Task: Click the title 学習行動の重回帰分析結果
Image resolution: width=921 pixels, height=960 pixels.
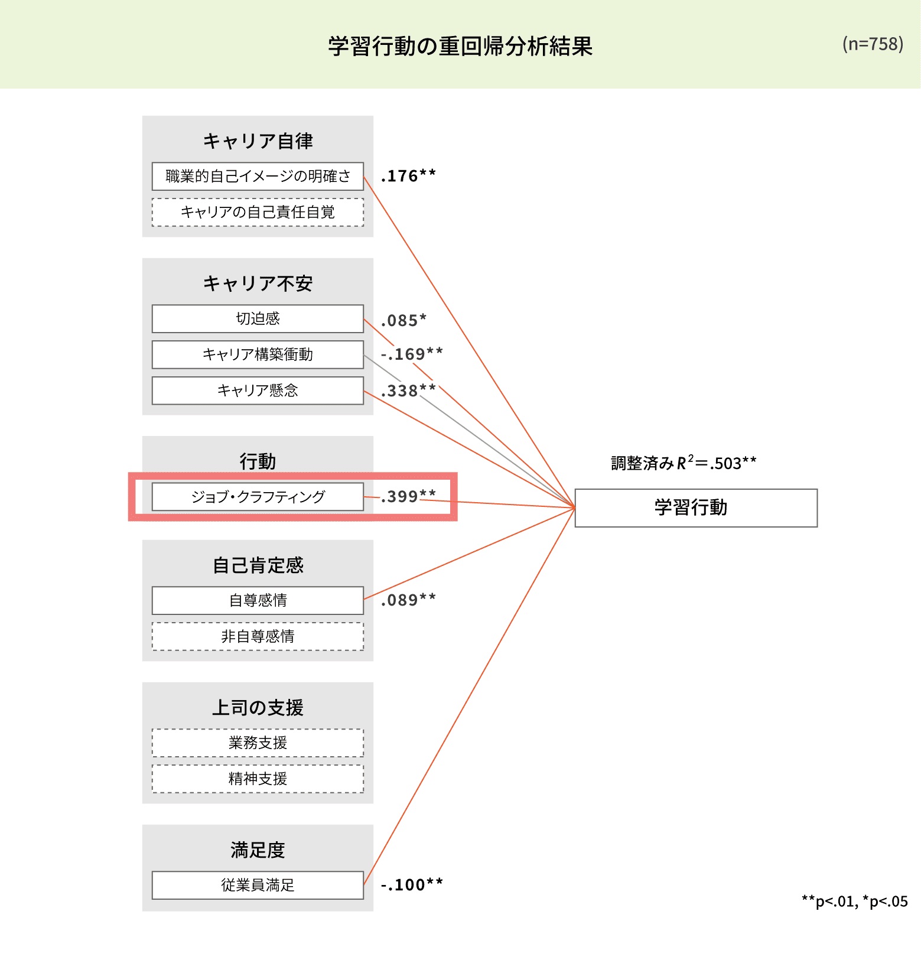Action: (460, 46)
